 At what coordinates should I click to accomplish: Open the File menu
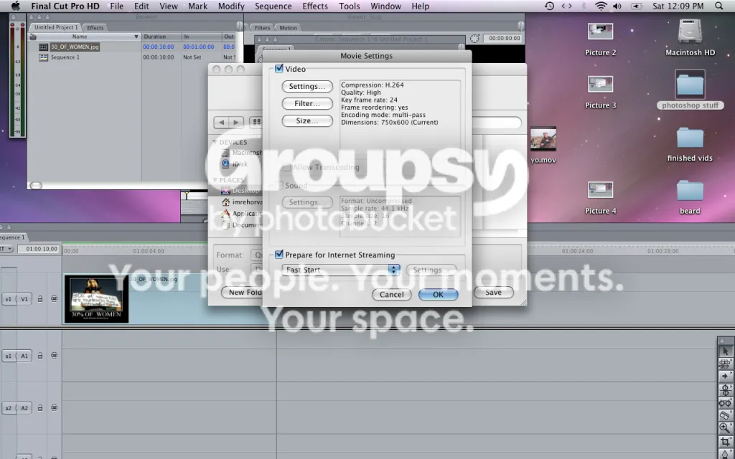117,6
